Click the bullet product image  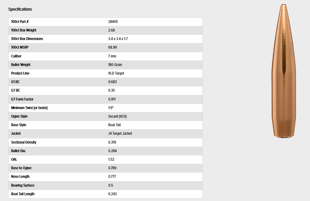284,71
